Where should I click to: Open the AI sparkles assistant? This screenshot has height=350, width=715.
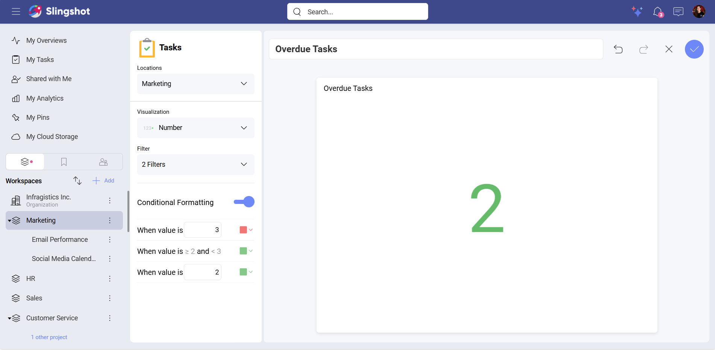click(637, 12)
